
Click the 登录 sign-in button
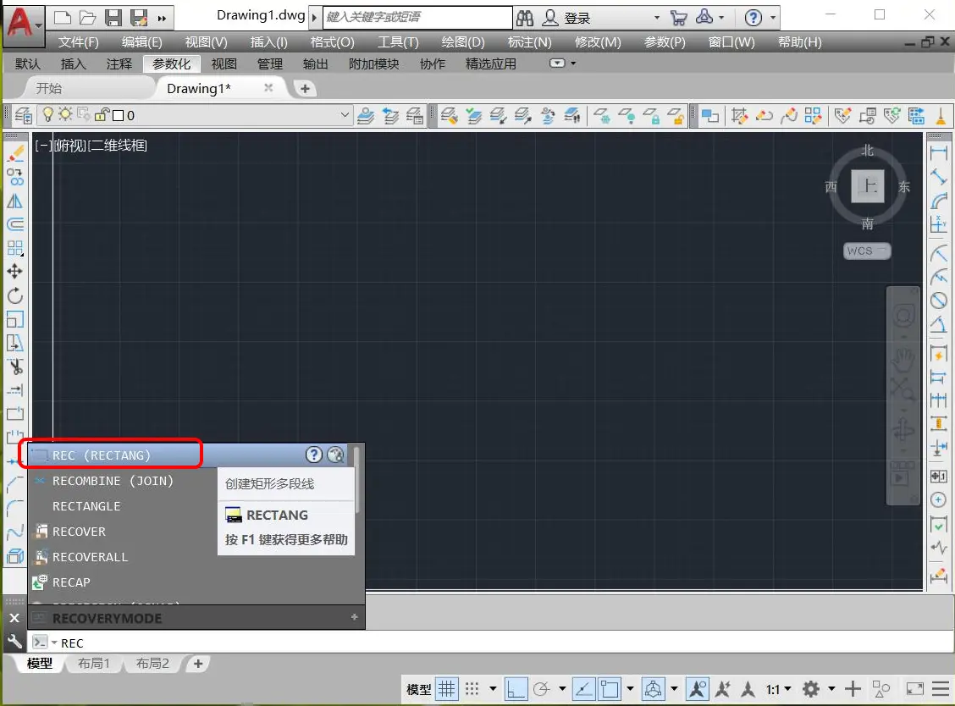tap(577, 18)
